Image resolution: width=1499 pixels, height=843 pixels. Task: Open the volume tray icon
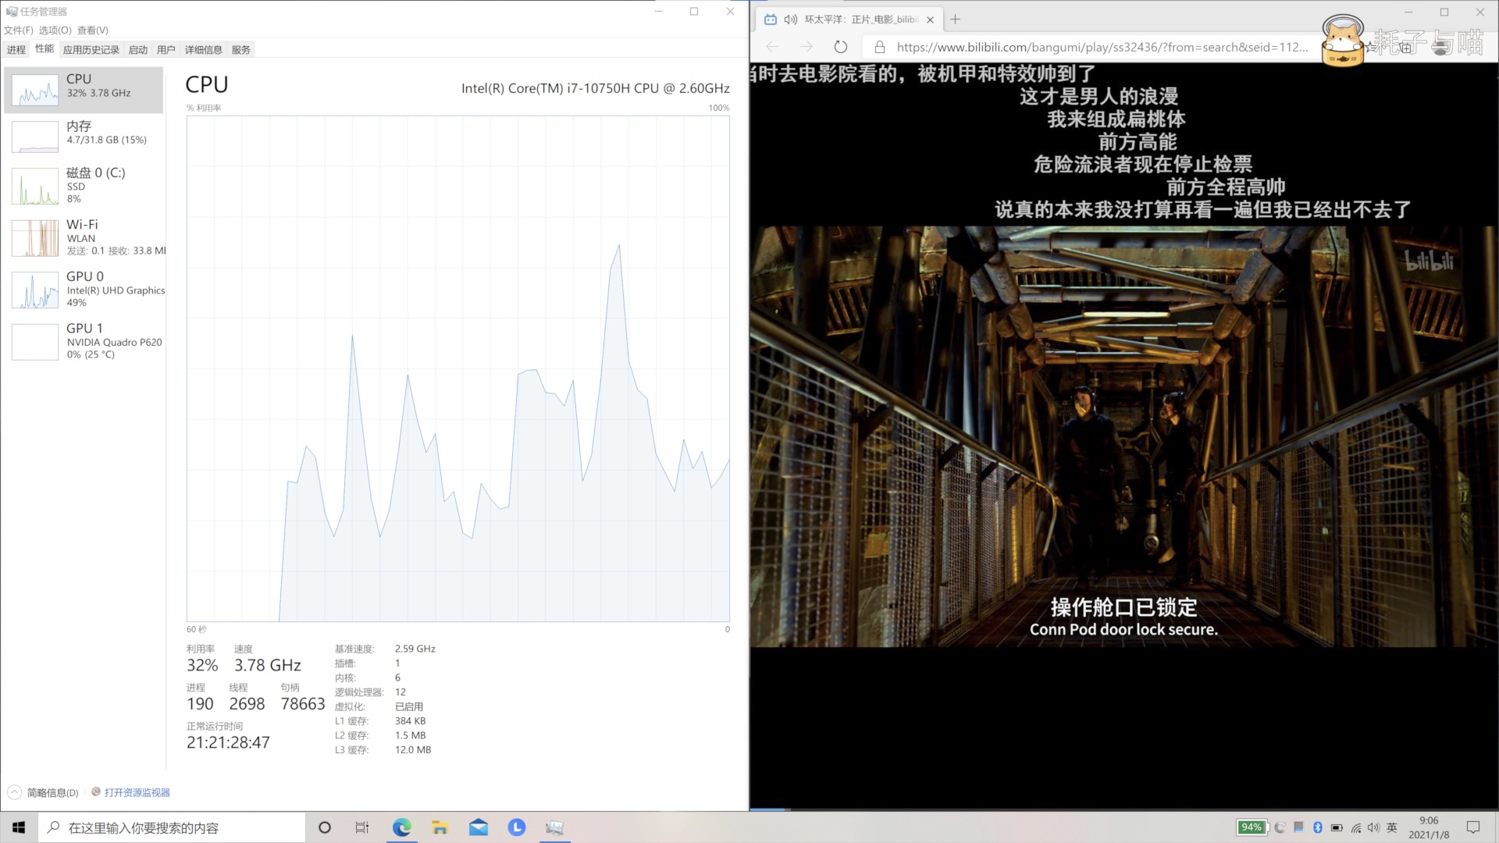pyautogui.click(x=1373, y=827)
